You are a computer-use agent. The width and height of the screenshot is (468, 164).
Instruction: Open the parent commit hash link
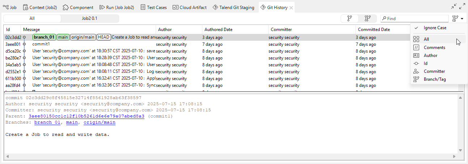(x=87, y=116)
